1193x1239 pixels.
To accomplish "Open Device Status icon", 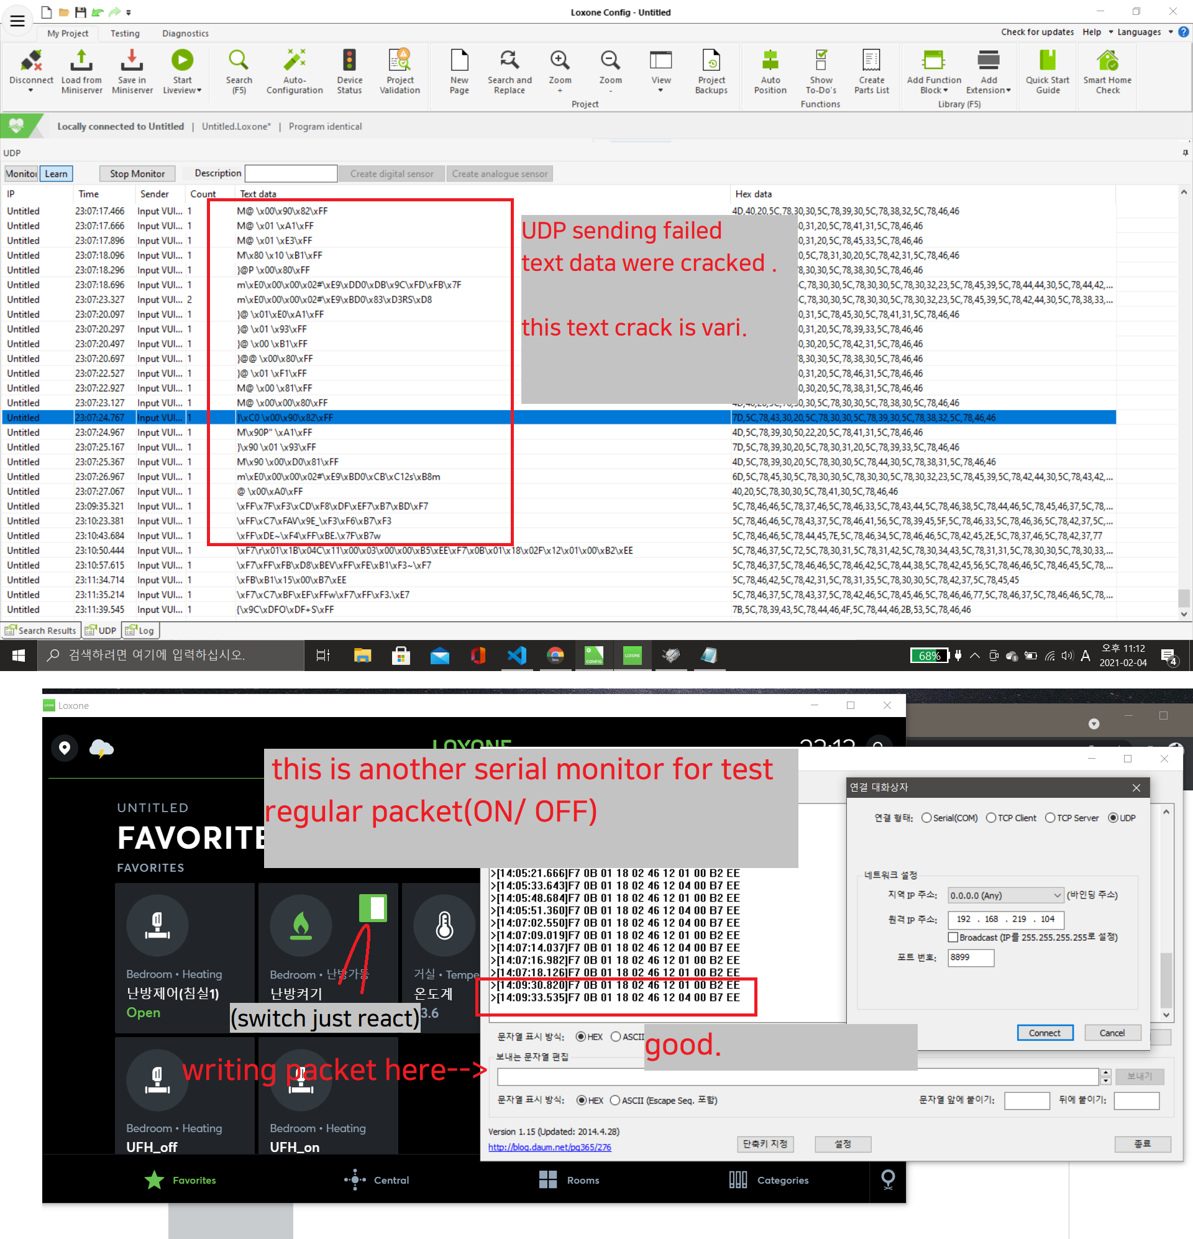I will (x=349, y=62).
